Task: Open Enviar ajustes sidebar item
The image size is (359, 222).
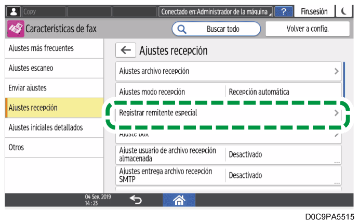Action: [52, 88]
